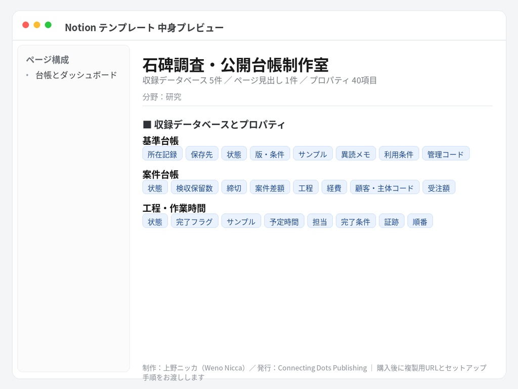Select the 管理コード property tag

tap(446, 154)
